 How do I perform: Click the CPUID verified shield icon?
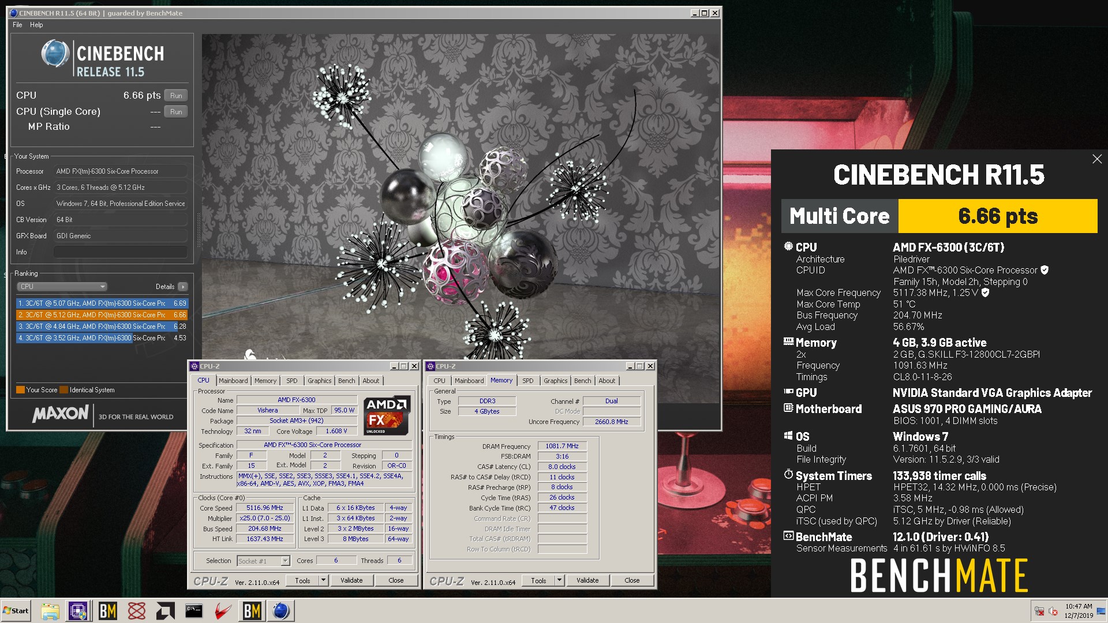1045,270
